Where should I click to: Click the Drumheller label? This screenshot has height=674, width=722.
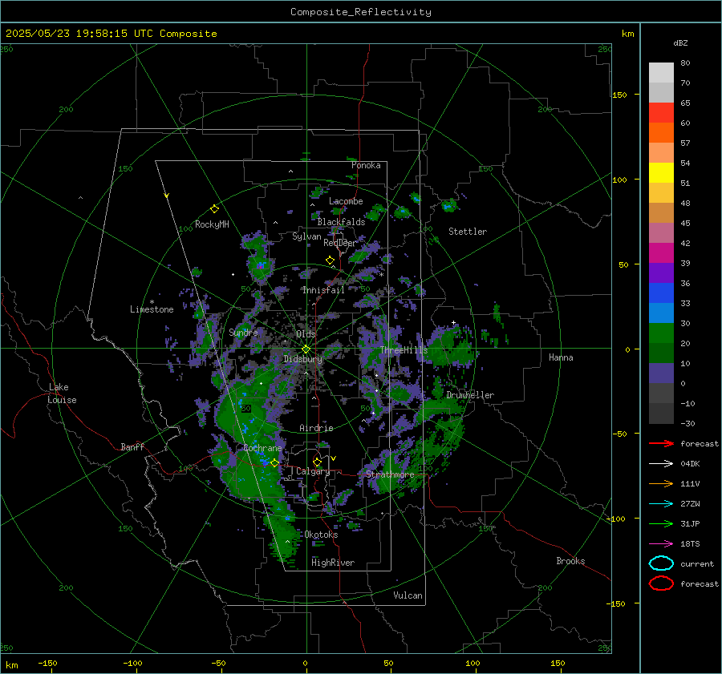click(x=470, y=395)
